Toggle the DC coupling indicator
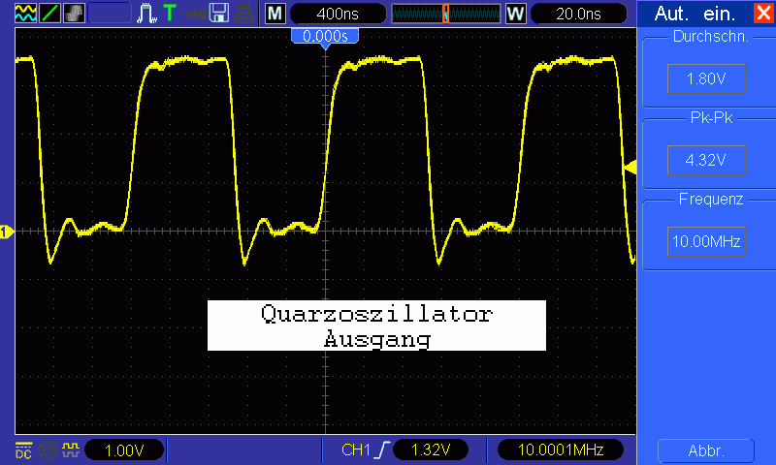This screenshot has height=465, width=776. (x=23, y=450)
